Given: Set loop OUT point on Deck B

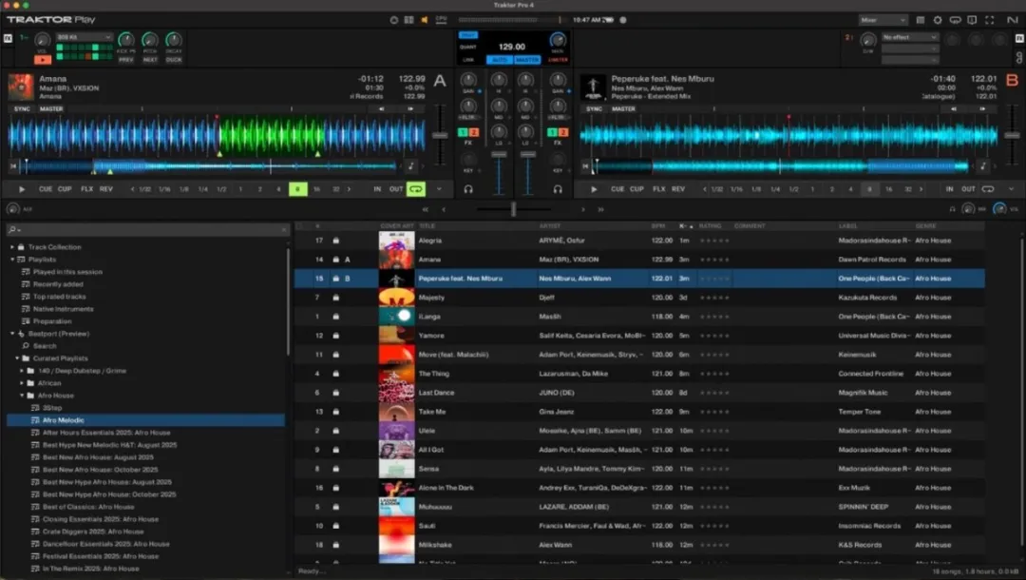Looking at the screenshot, I should pos(968,189).
